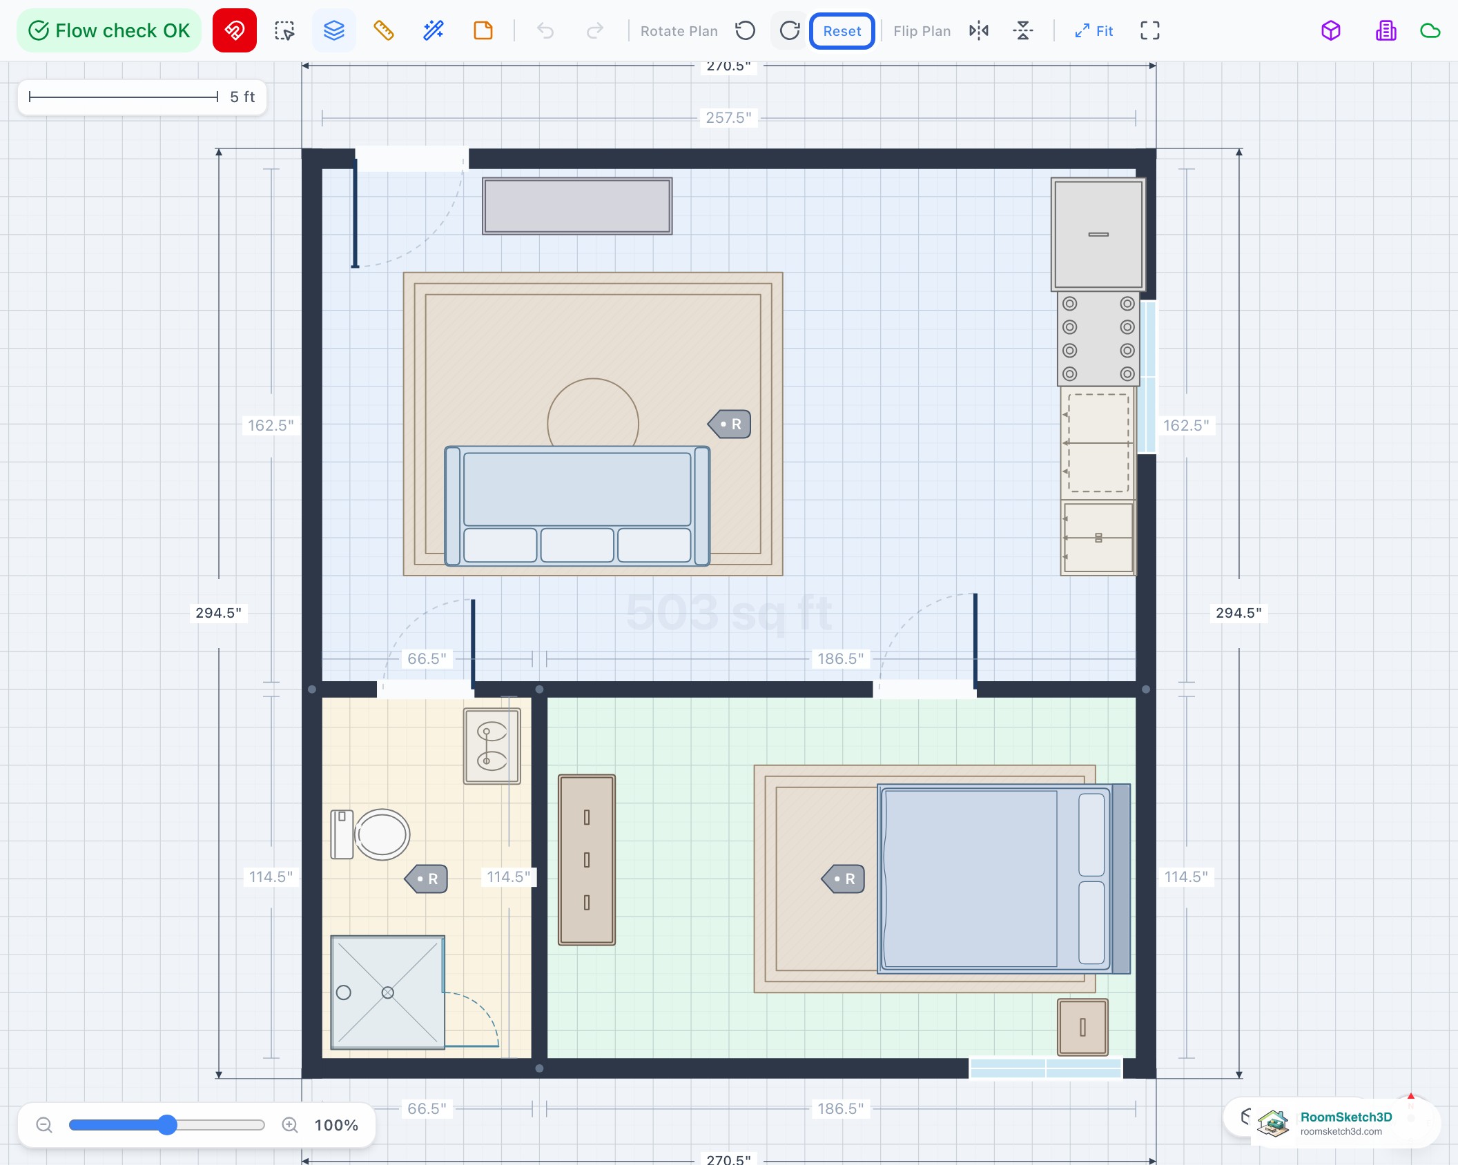Viewport: 1458px width, 1165px height.
Task: Select the TV console near top wall
Action: tap(577, 206)
